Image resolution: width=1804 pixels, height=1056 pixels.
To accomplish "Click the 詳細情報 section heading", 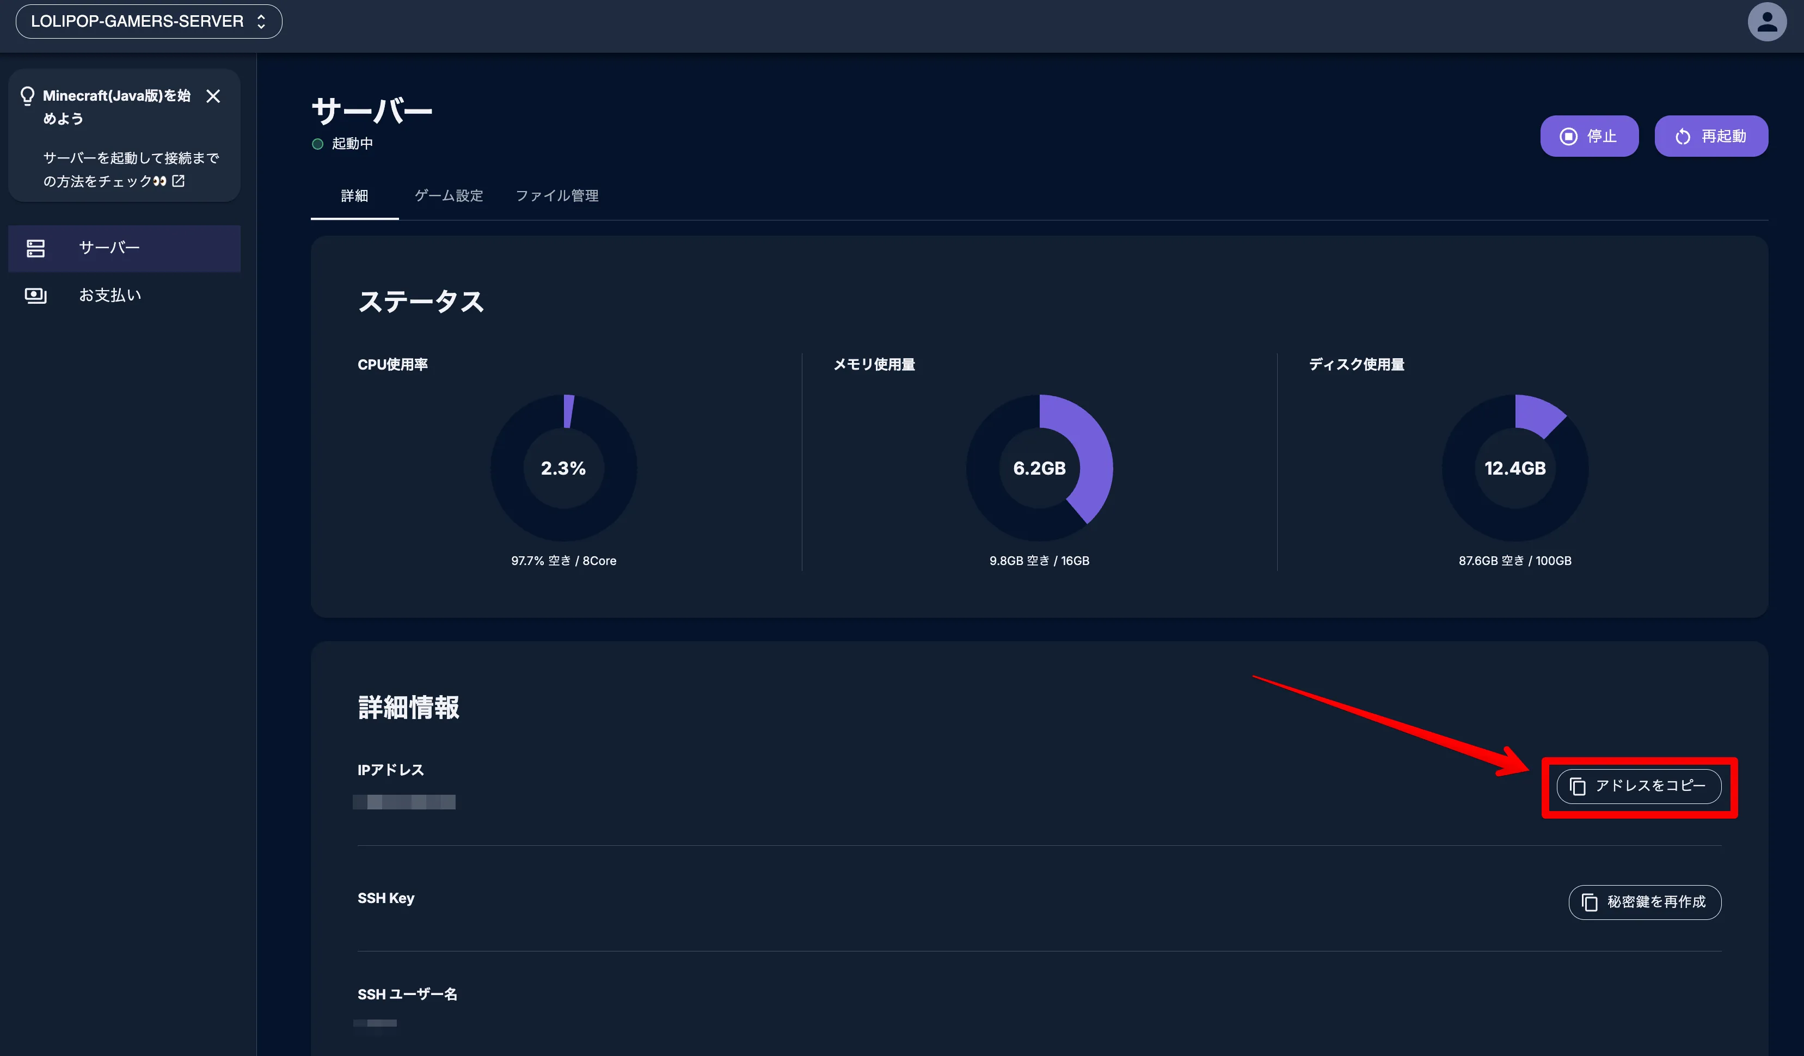I will click(x=408, y=707).
